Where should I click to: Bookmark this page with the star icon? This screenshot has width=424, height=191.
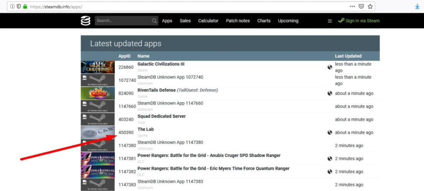point(370,6)
